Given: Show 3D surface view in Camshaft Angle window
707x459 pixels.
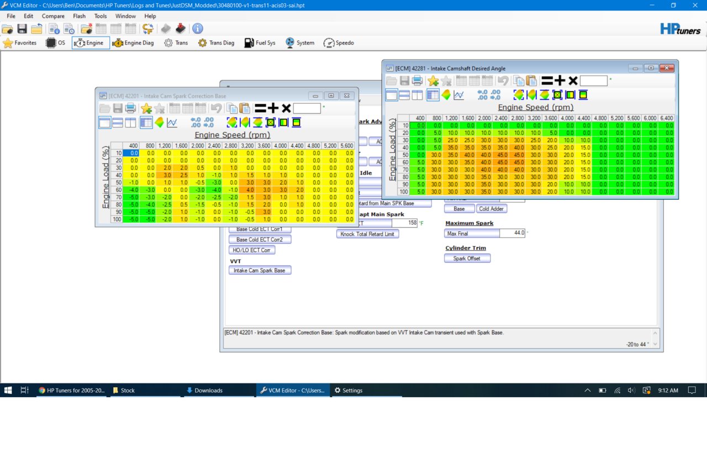Looking at the screenshot, I should click(446, 95).
